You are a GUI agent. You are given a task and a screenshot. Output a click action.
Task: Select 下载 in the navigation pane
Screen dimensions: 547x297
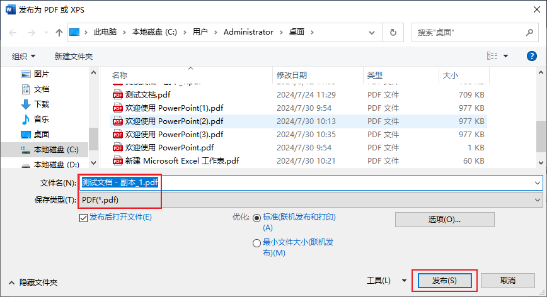tap(35, 104)
